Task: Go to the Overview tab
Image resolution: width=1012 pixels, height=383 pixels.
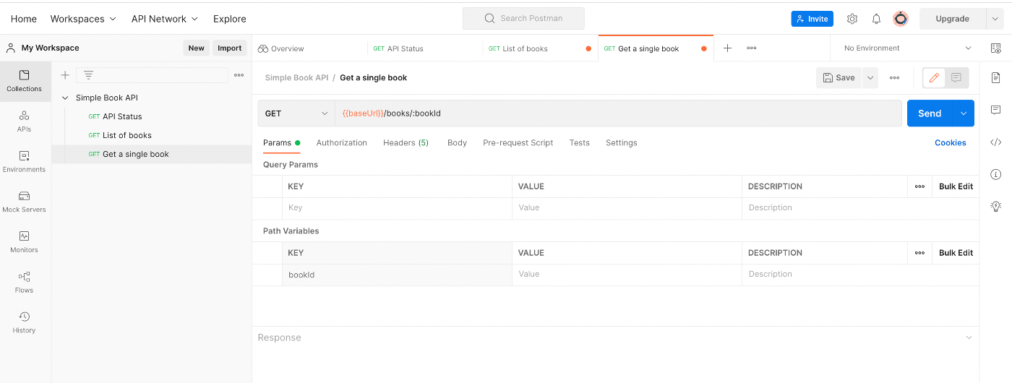Action: point(281,48)
